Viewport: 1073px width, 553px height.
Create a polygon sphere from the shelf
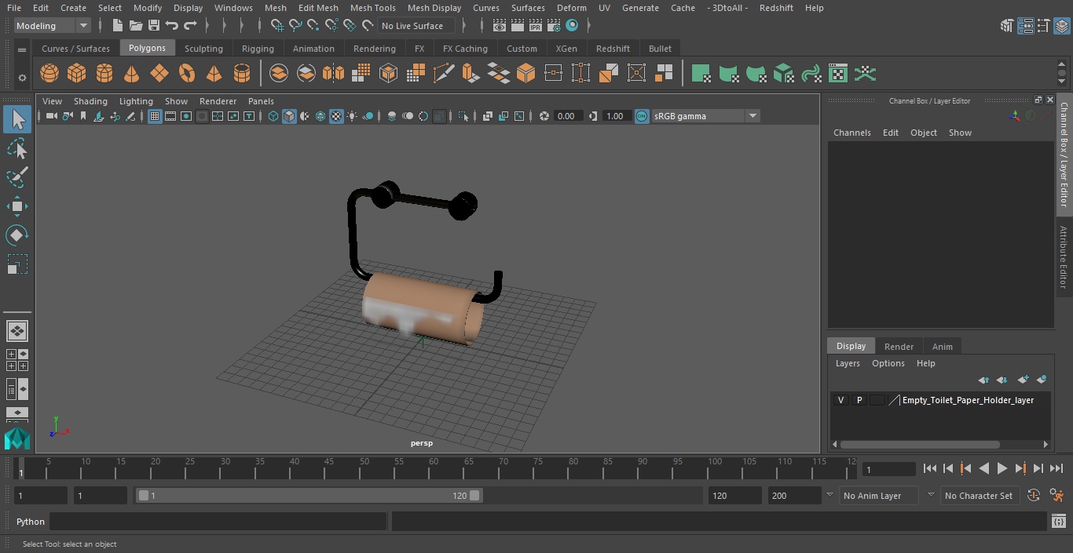coord(49,74)
